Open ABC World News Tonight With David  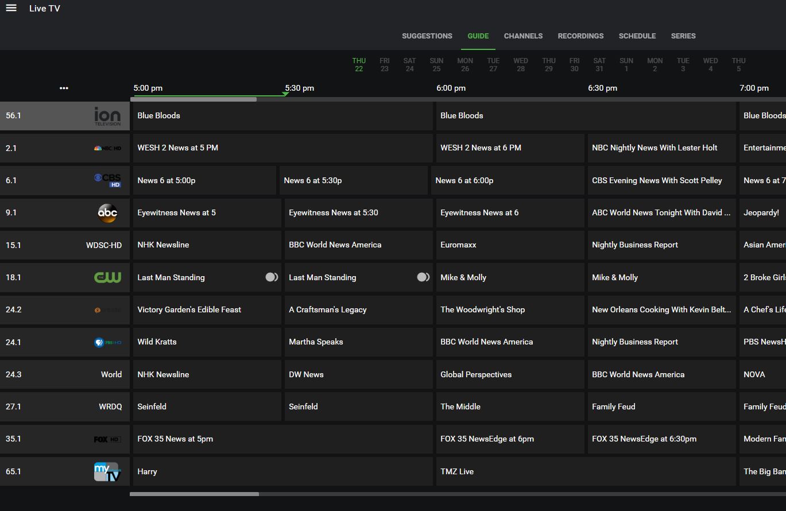point(661,212)
